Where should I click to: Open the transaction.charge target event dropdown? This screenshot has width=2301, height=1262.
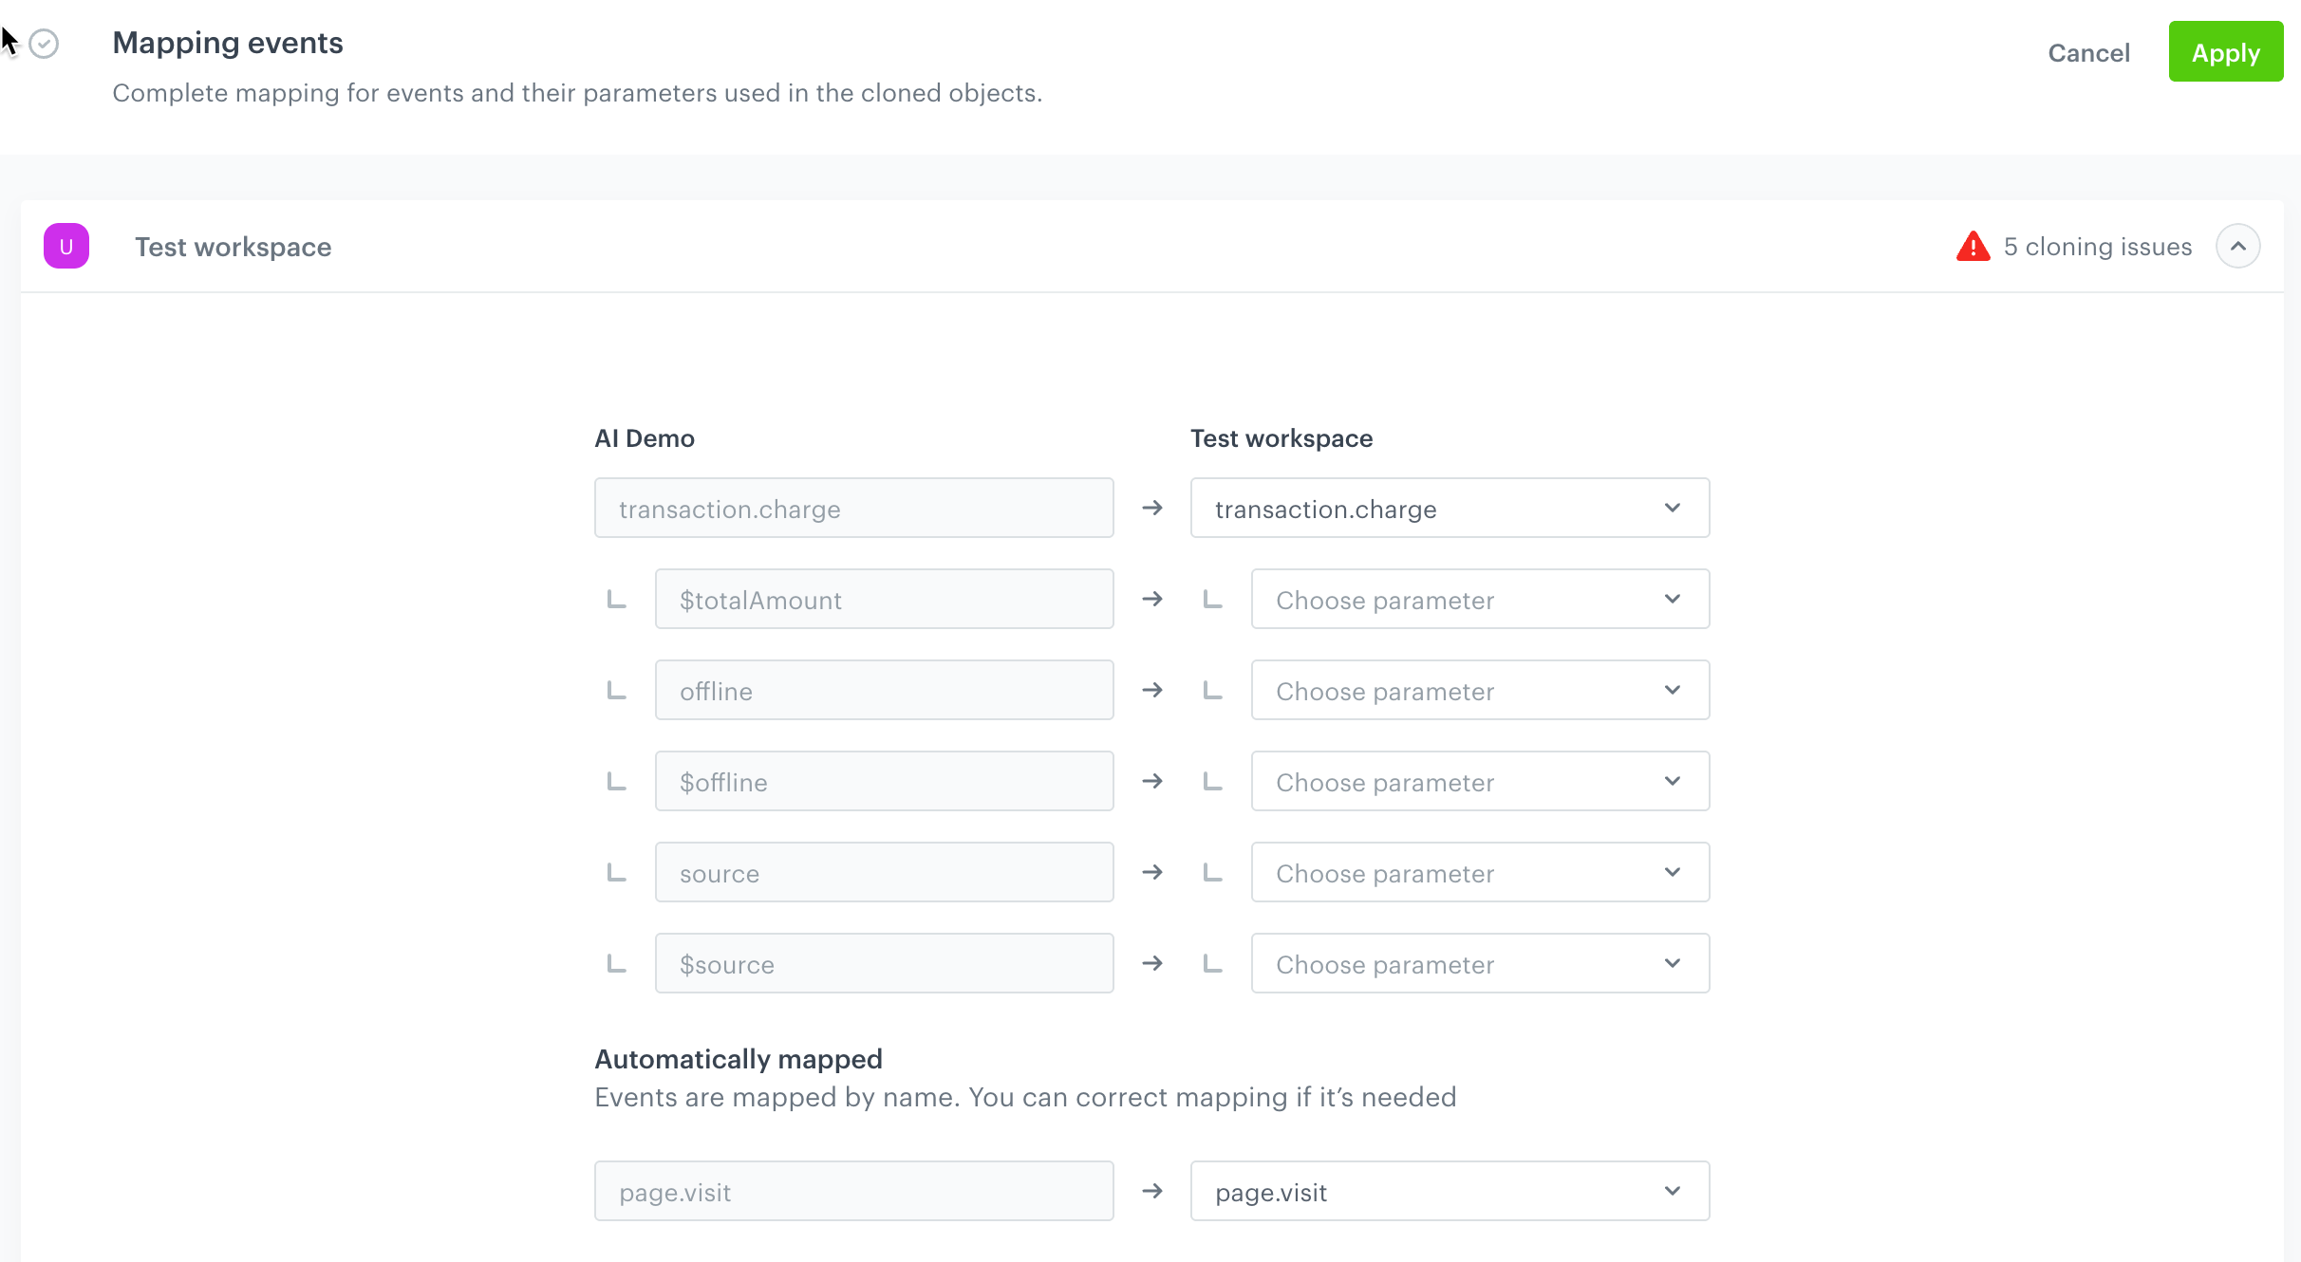[x=1450, y=509]
